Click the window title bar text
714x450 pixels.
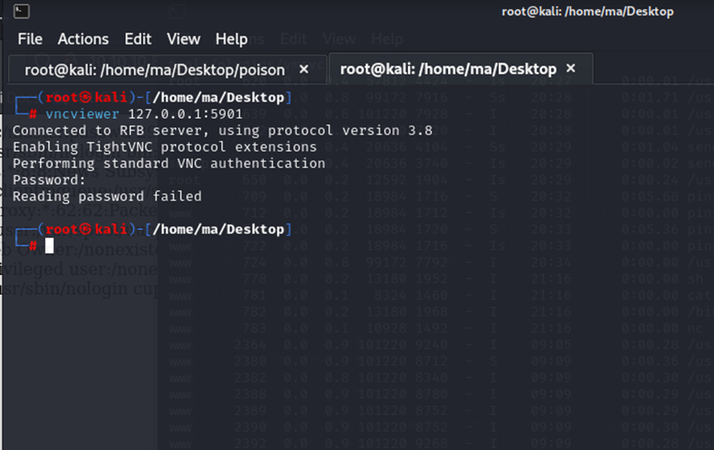(x=587, y=12)
